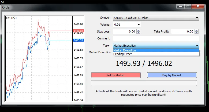Viewport: 209px width, 112px height.
Task: Decrease Take Profit with down arrow
Action: coord(197,33)
